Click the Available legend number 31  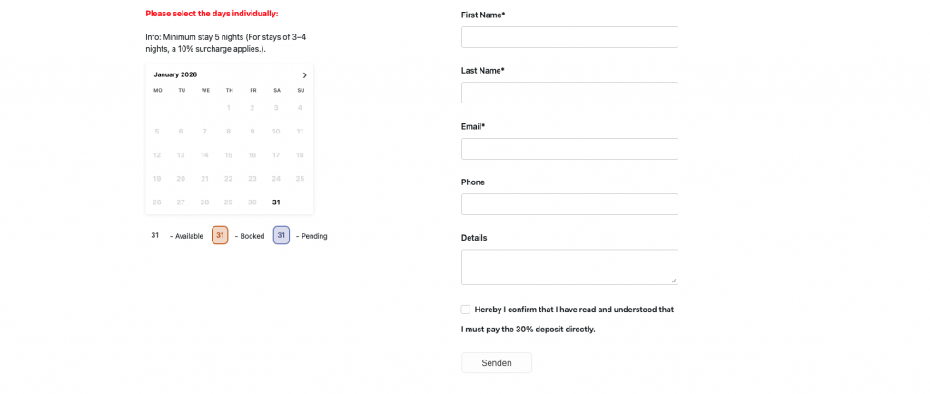point(155,235)
